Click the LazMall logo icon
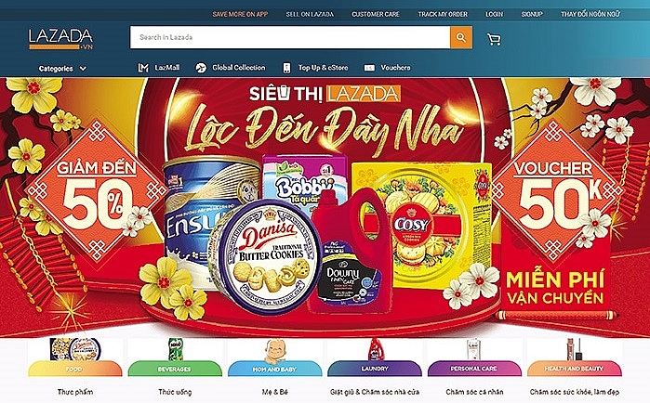This screenshot has width=650, height=403. pyautogui.click(x=143, y=68)
